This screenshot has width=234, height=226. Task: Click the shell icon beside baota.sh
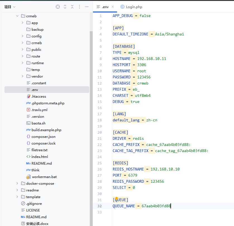pos(28,123)
